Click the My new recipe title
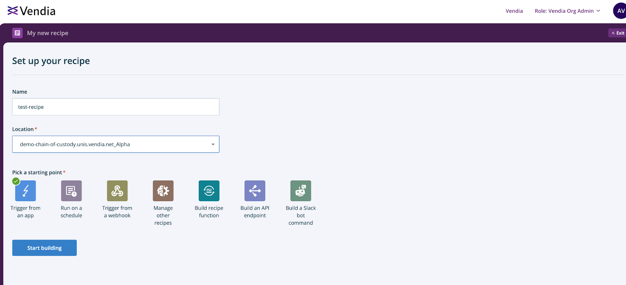Viewport: 626px width, 285px height. [48, 33]
